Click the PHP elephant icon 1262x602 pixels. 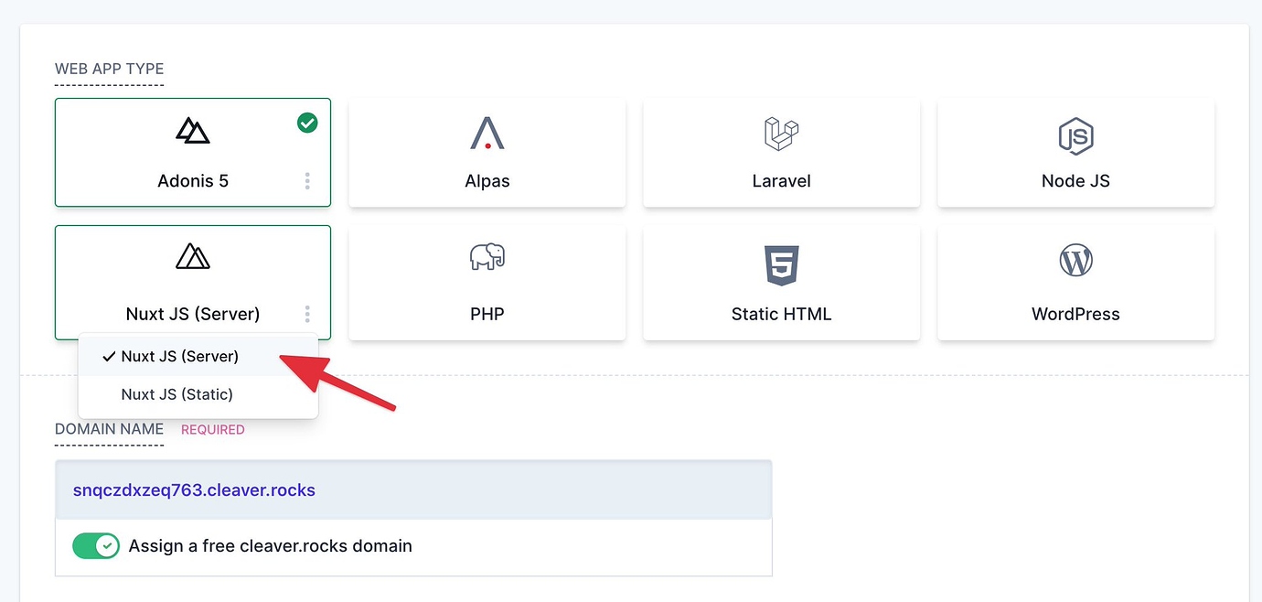487,258
